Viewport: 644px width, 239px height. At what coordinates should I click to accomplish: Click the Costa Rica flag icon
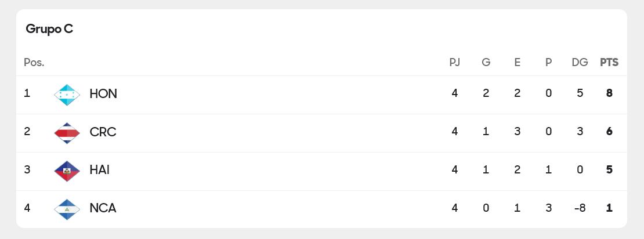pos(67,132)
